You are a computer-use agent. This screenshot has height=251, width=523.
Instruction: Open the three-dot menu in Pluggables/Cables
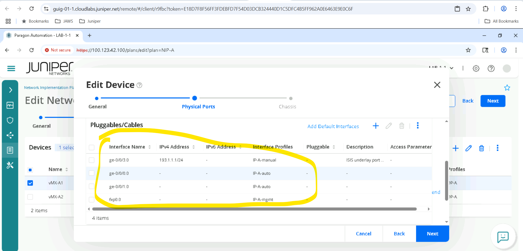[418, 126]
